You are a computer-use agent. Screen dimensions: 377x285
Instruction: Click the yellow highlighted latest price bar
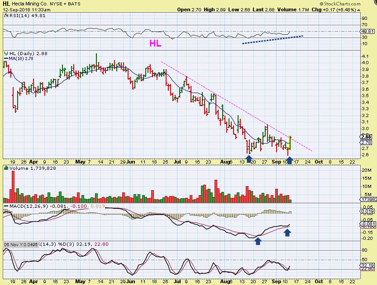tap(291, 143)
